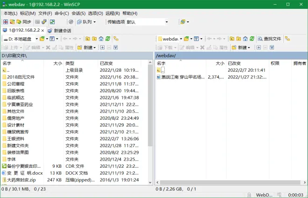Click the compare directories icon
The image size is (308, 198).
coord(6,22)
